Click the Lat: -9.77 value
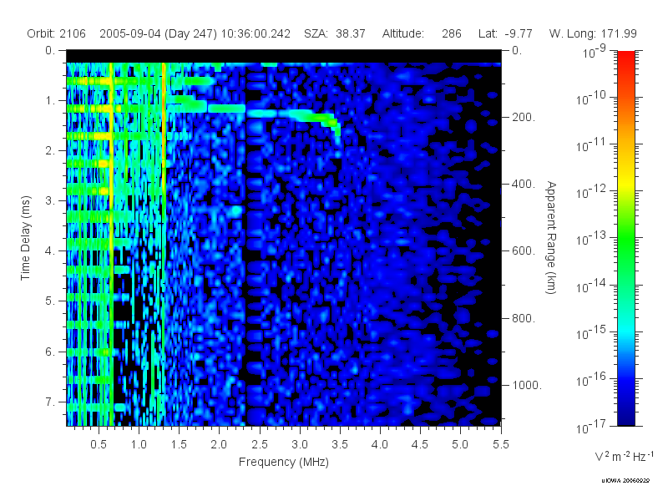The height and width of the screenshot is (501, 668). 505,33
